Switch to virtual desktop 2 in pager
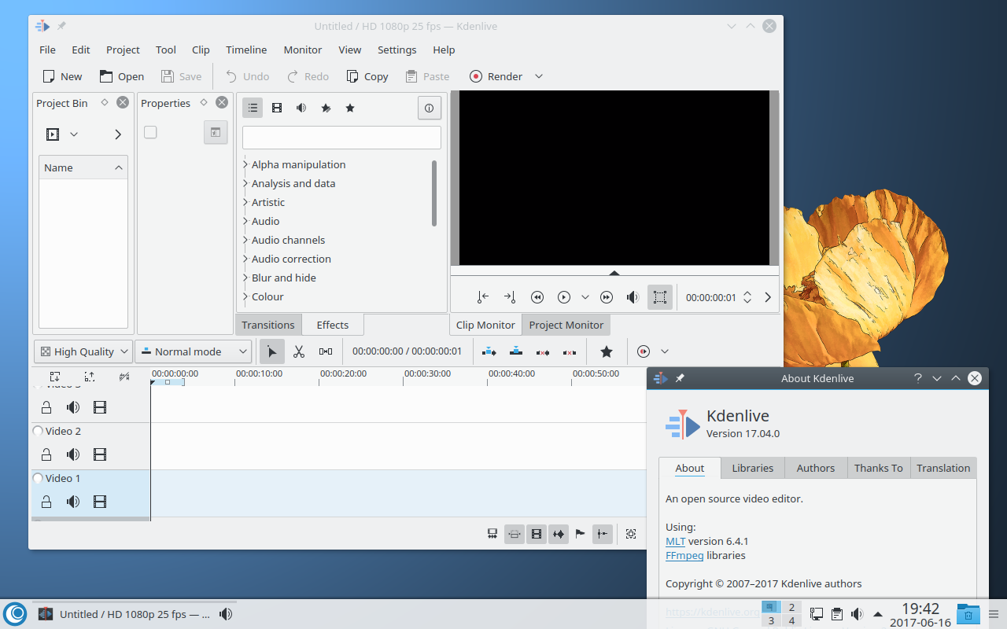The height and width of the screenshot is (629, 1007). (x=791, y=607)
